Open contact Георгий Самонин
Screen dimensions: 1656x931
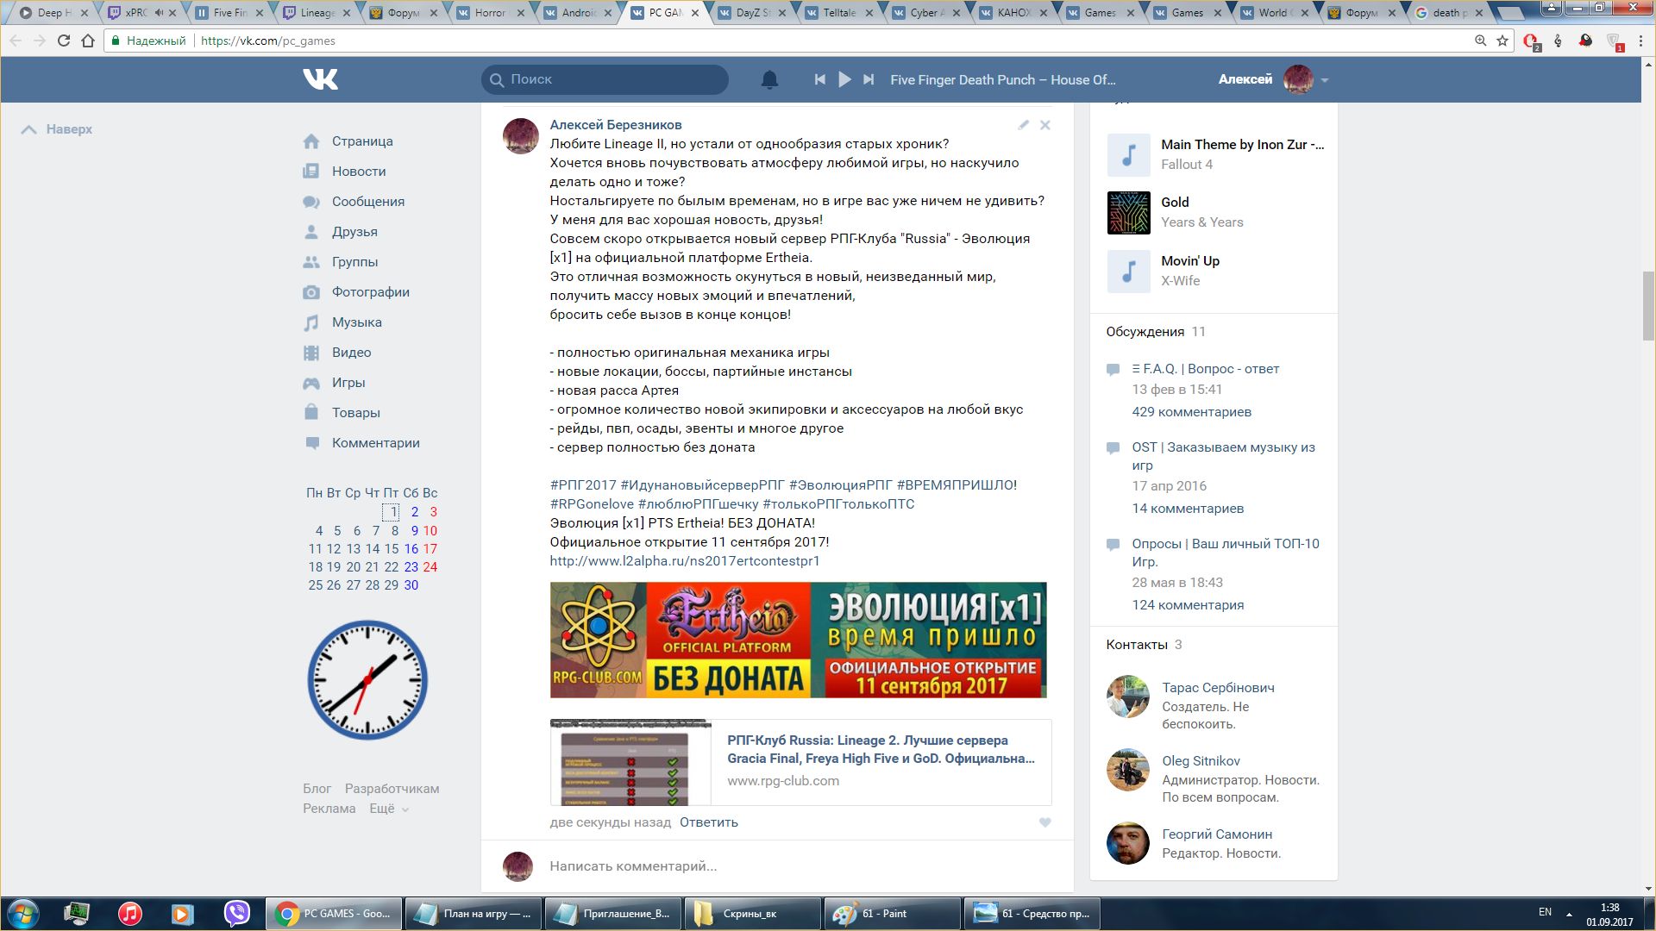coord(1217,834)
